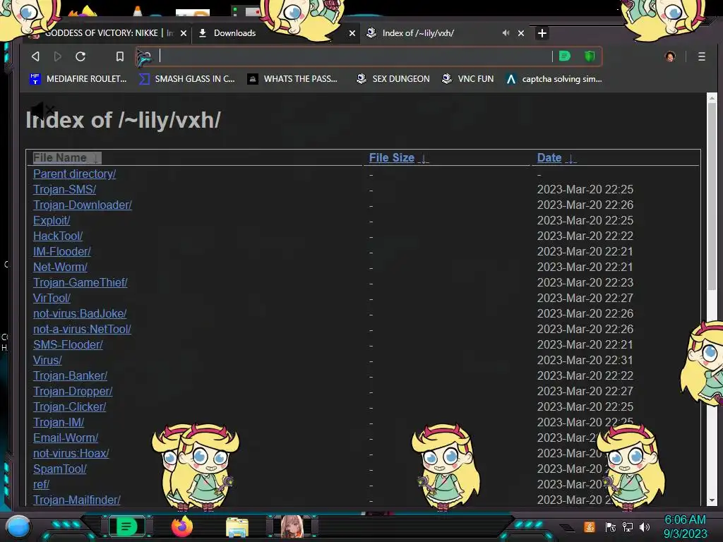
Task: Open the VirTool/ folder
Action: pyautogui.click(x=52, y=299)
